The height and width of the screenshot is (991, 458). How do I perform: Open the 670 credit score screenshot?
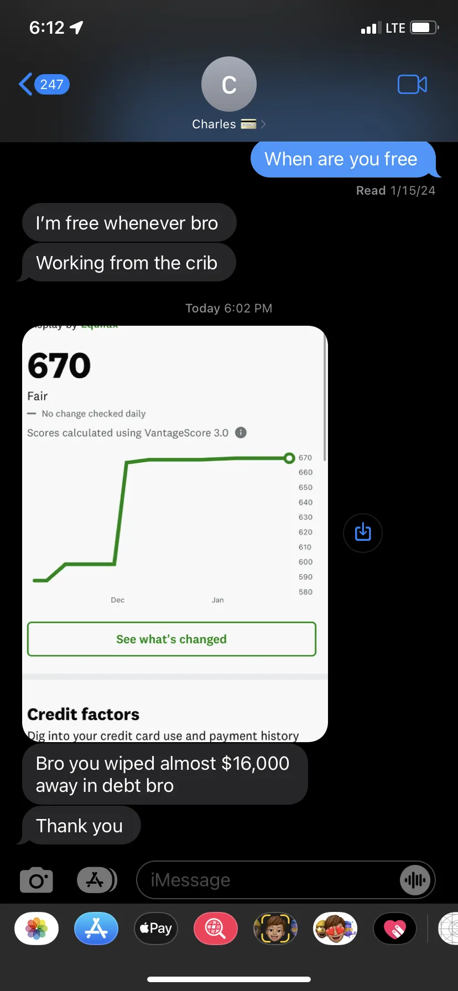tap(175, 534)
